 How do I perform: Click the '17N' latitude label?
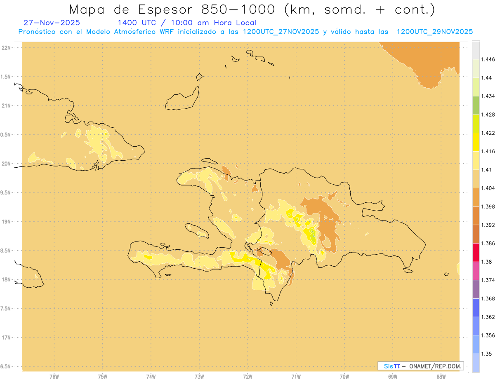6,337
